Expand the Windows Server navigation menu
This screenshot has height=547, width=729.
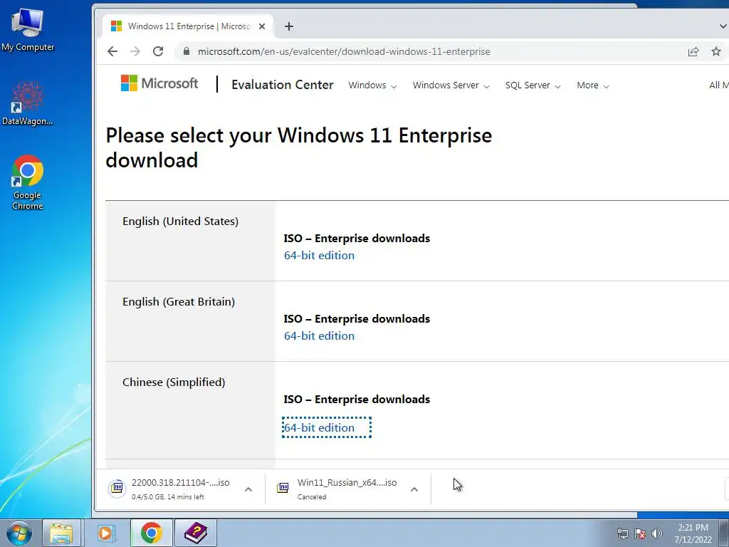click(451, 85)
